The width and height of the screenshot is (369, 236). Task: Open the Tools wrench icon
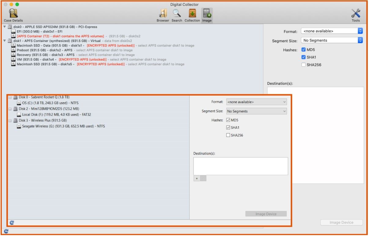[x=356, y=15]
